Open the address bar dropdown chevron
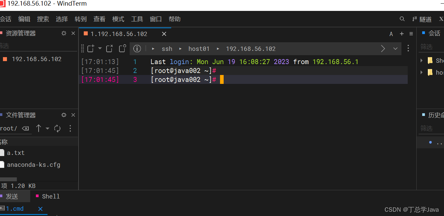Image resolution: width=444 pixels, height=216 pixels. pyautogui.click(x=396, y=49)
